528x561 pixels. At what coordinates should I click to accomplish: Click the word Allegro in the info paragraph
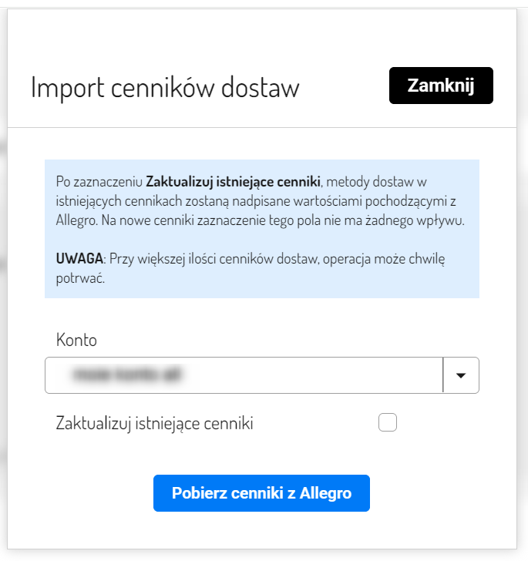point(76,220)
